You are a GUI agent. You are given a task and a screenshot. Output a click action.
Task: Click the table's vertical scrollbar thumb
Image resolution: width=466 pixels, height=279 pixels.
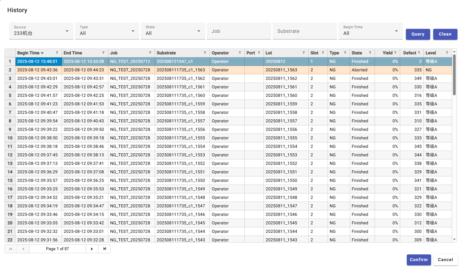454,74
